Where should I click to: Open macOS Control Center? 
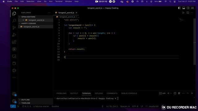(x=174, y=2)
